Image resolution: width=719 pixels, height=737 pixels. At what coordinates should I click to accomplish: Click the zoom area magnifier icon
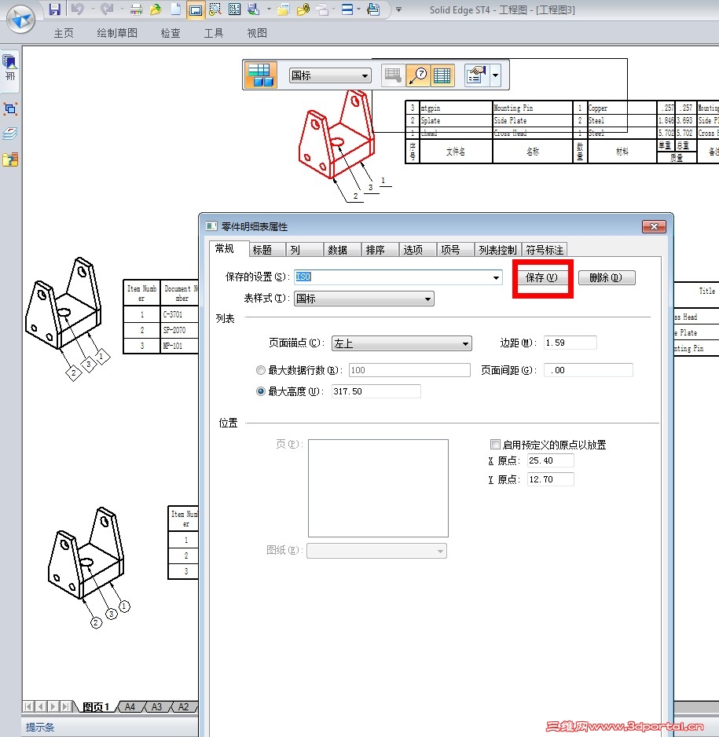(x=215, y=9)
